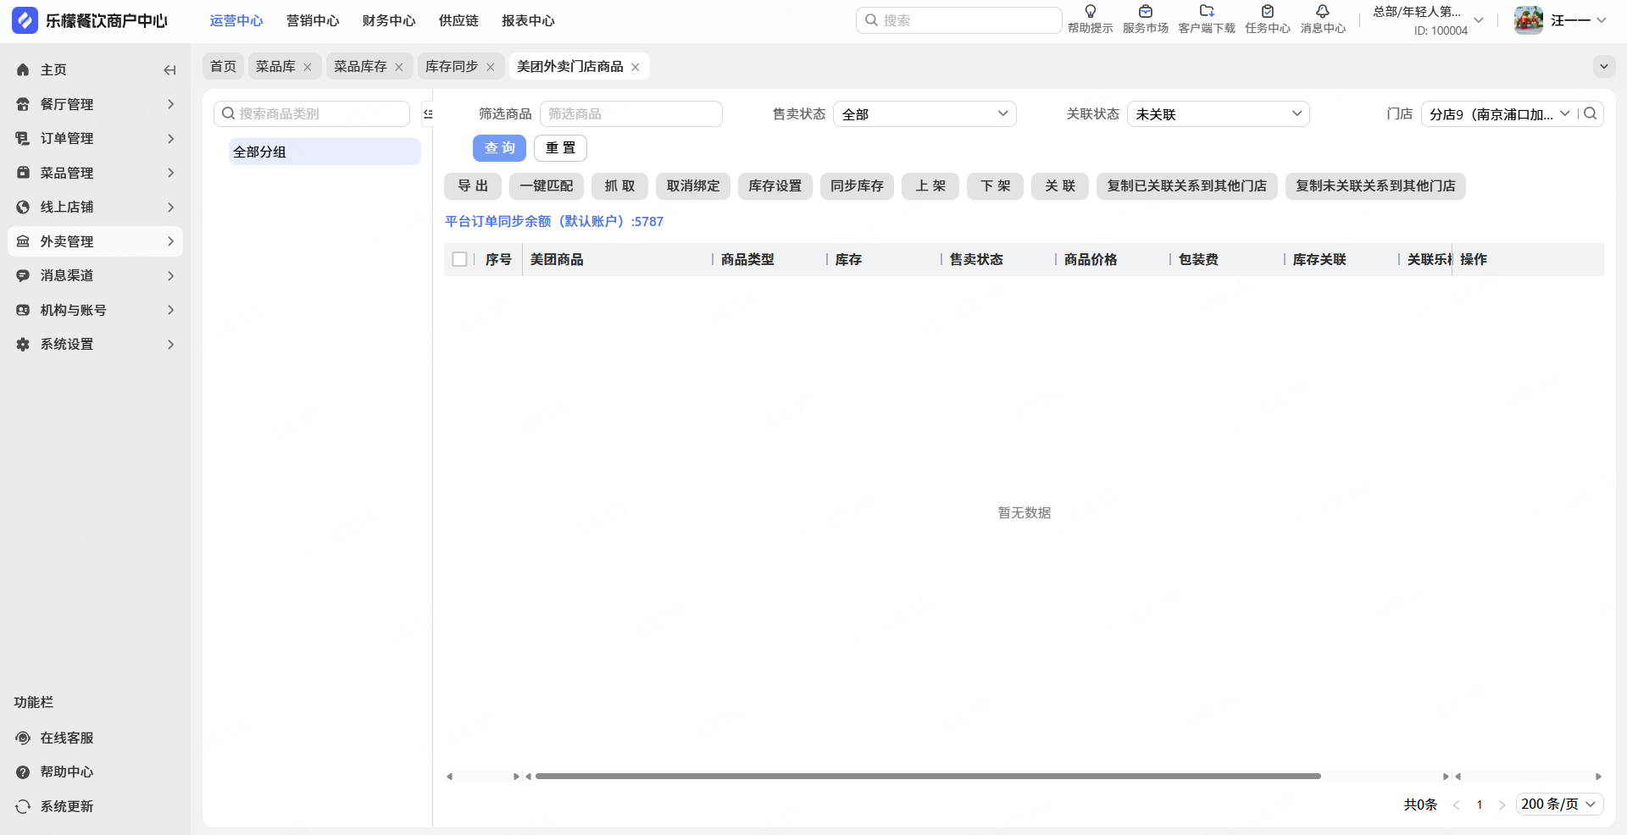
Task: Click the 查询 button
Action: [x=499, y=147]
